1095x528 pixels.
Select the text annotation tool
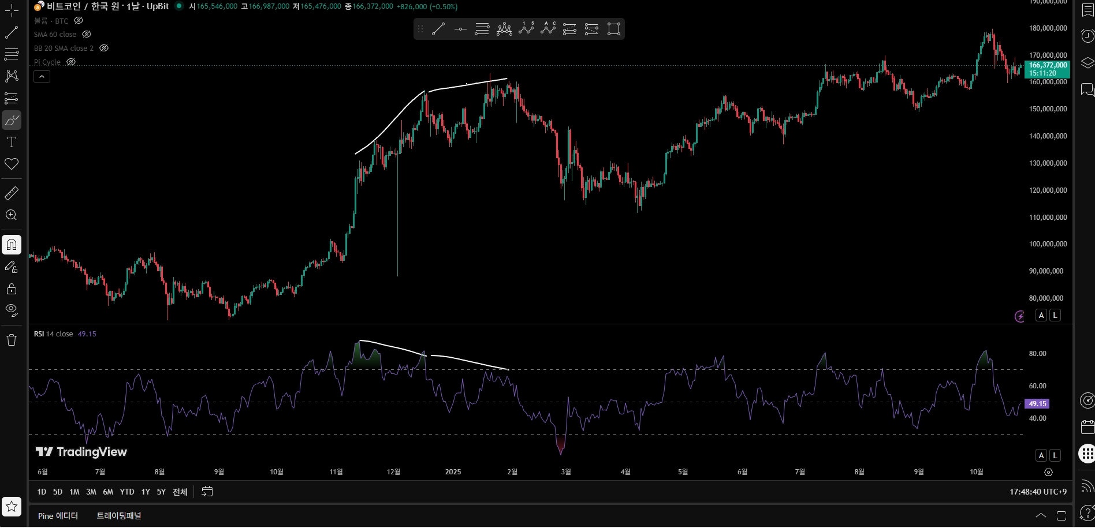tap(12, 142)
